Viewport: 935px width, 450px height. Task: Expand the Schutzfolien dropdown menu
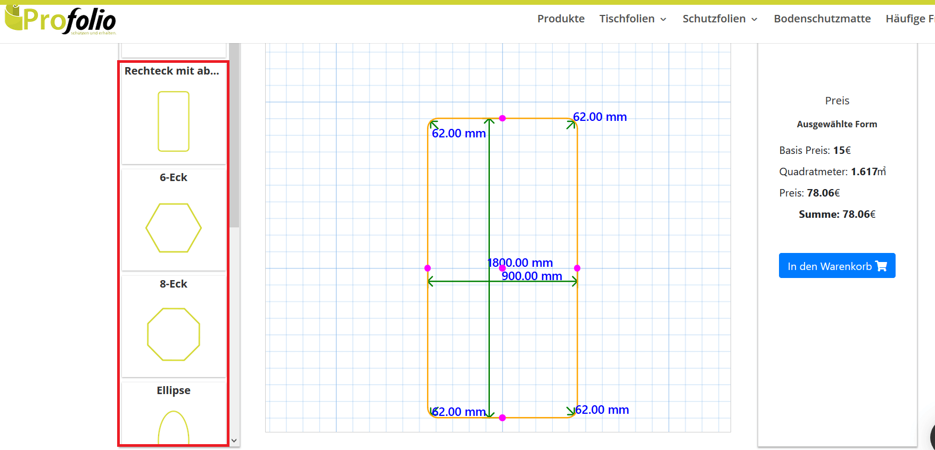tap(720, 19)
